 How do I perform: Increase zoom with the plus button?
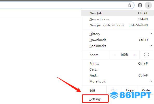134,55
